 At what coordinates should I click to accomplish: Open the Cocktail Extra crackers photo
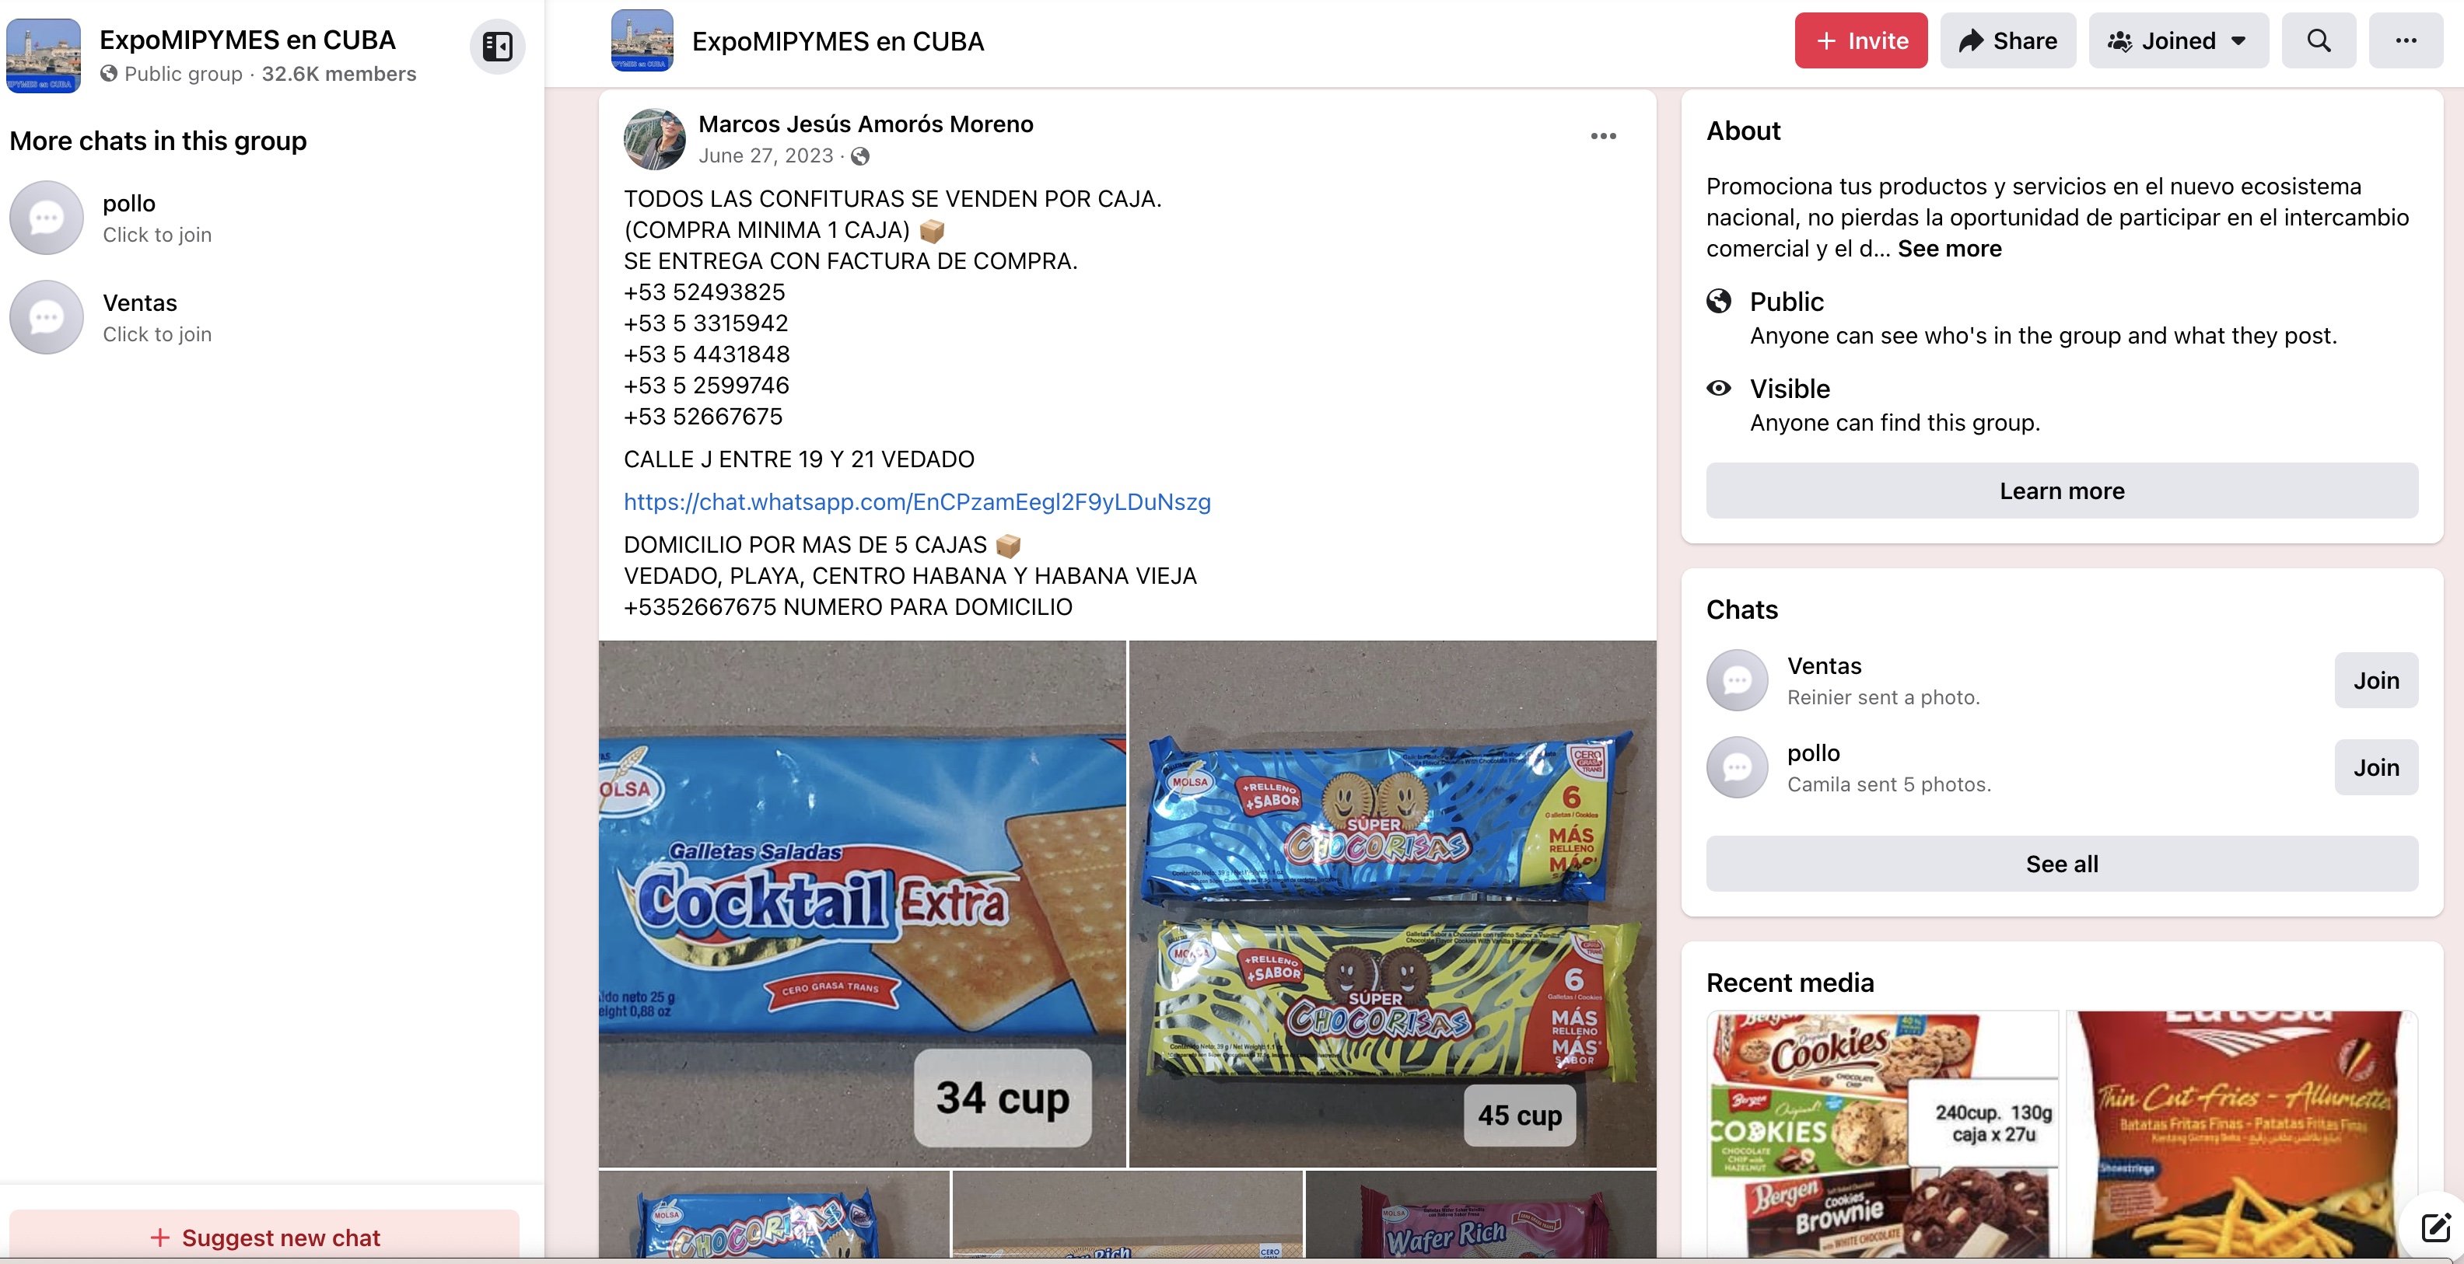pos(862,903)
